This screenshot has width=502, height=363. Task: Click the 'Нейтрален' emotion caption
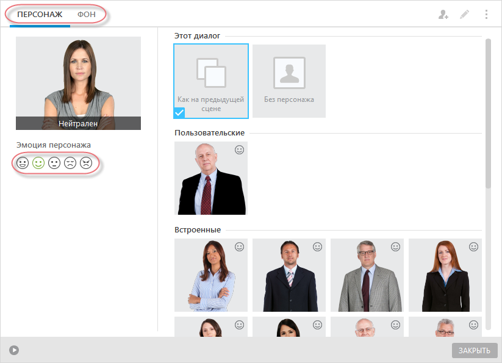click(78, 124)
